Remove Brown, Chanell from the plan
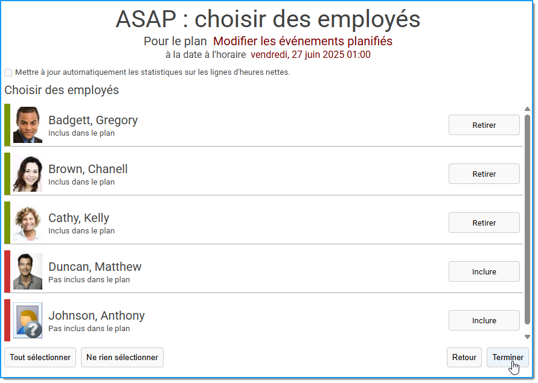 pyautogui.click(x=484, y=174)
